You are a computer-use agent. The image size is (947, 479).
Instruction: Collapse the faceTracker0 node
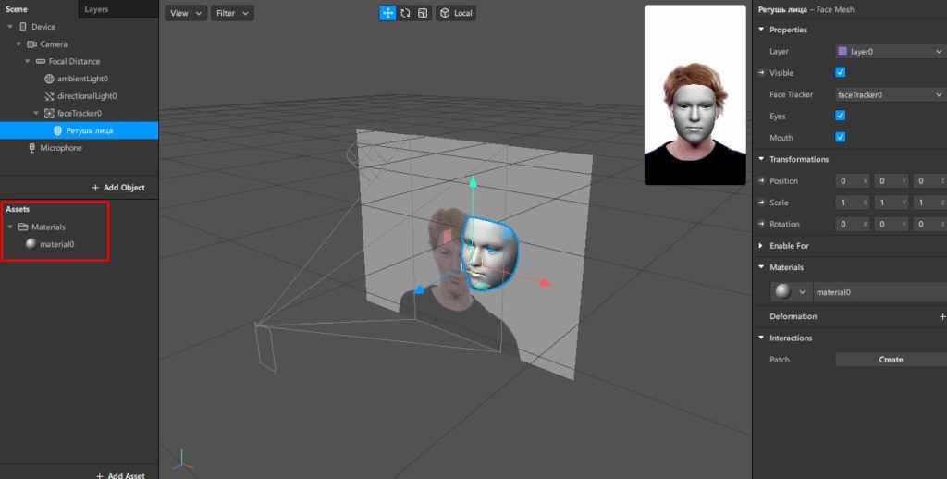click(36, 113)
